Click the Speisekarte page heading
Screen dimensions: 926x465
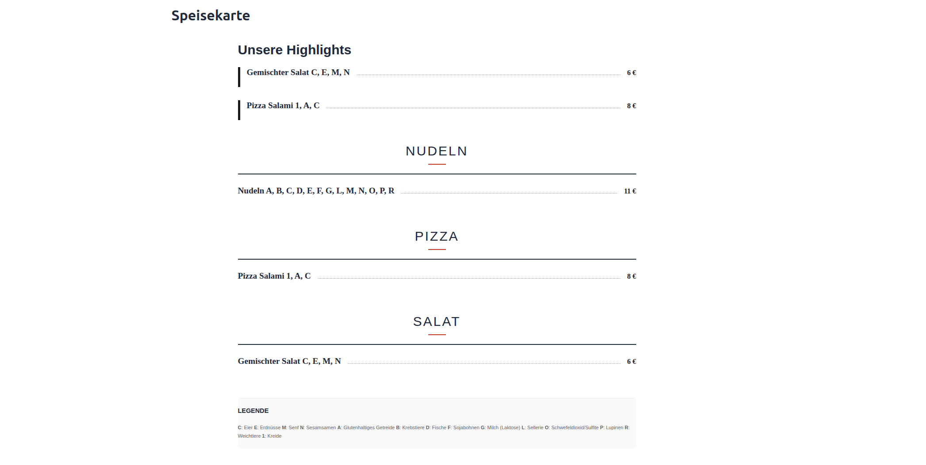point(211,15)
